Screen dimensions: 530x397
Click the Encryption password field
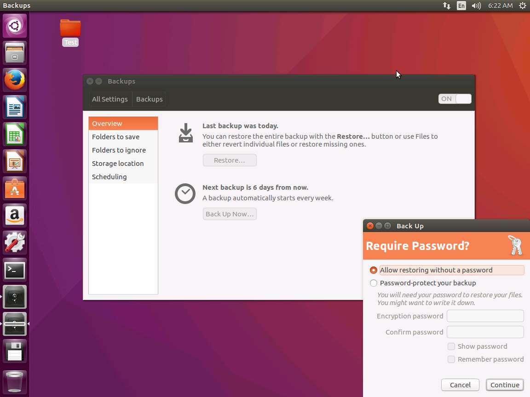(x=485, y=316)
